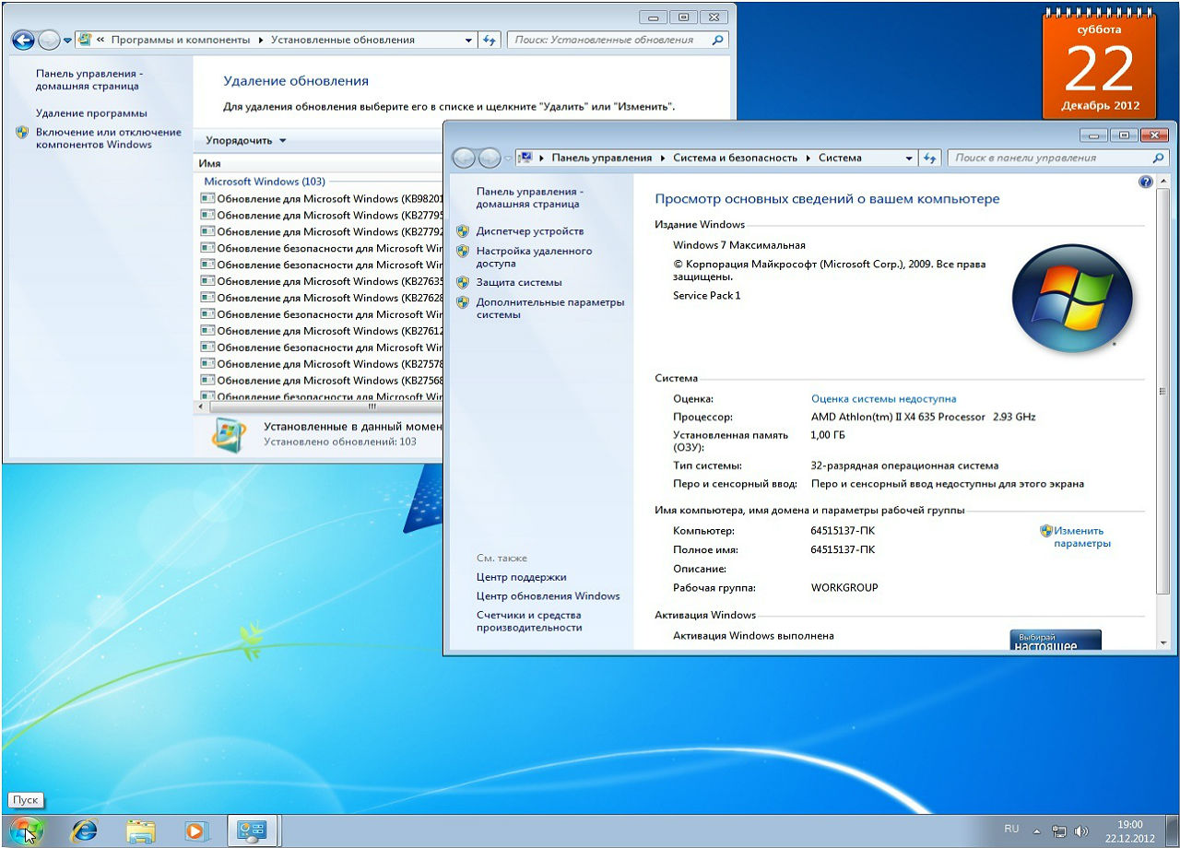Open the recent pages arrow in the System window
This screenshot has width=1180, height=848.
pyautogui.click(x=508, y=159)
